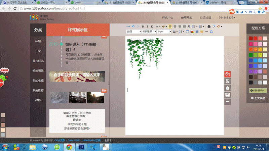Pick the dark red color swatch
Screen dimensions: 269x151
pos(251,38)
